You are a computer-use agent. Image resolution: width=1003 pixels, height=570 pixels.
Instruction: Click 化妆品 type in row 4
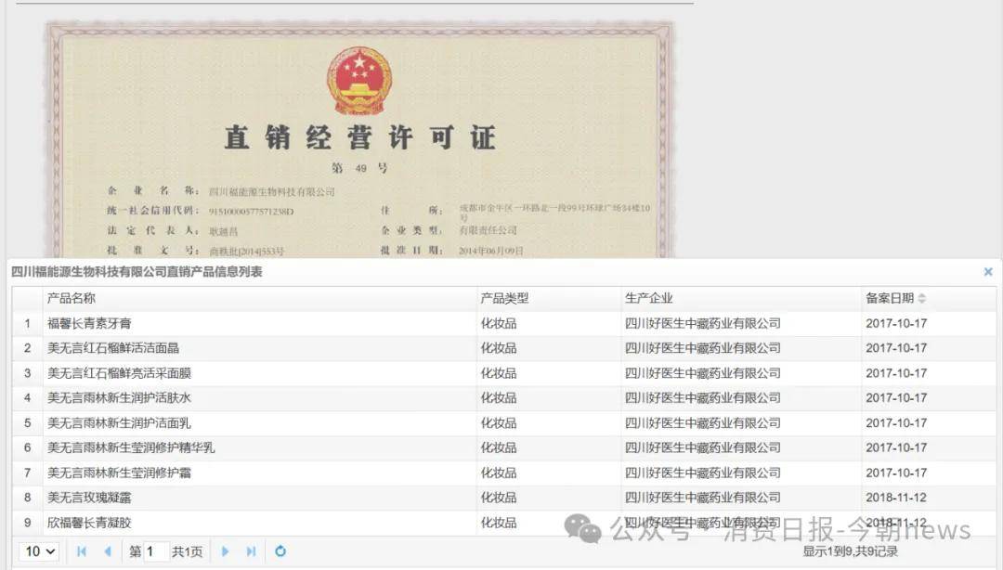499,398
